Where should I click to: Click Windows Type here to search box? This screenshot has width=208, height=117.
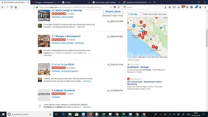(30, 114)
